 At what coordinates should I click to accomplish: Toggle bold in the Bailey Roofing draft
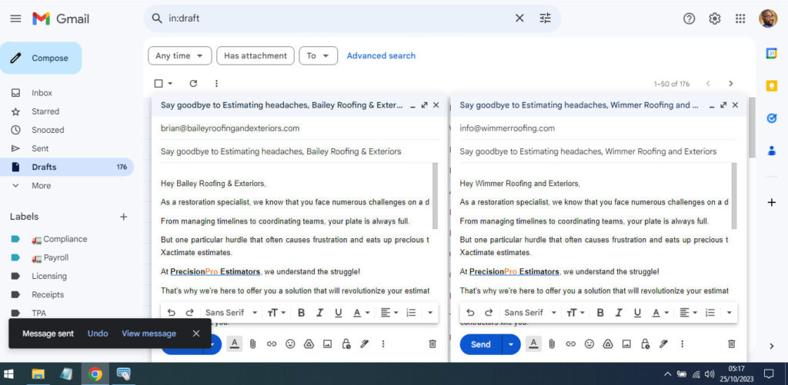[301, 313]
